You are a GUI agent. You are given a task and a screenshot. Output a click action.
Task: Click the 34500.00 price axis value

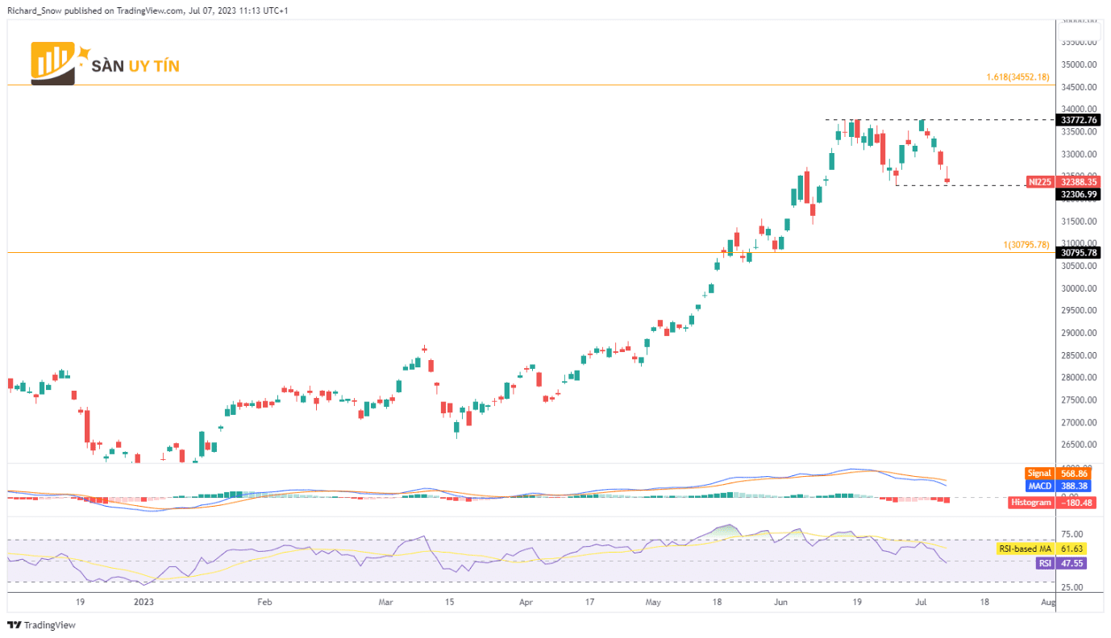pos(1080,88)
